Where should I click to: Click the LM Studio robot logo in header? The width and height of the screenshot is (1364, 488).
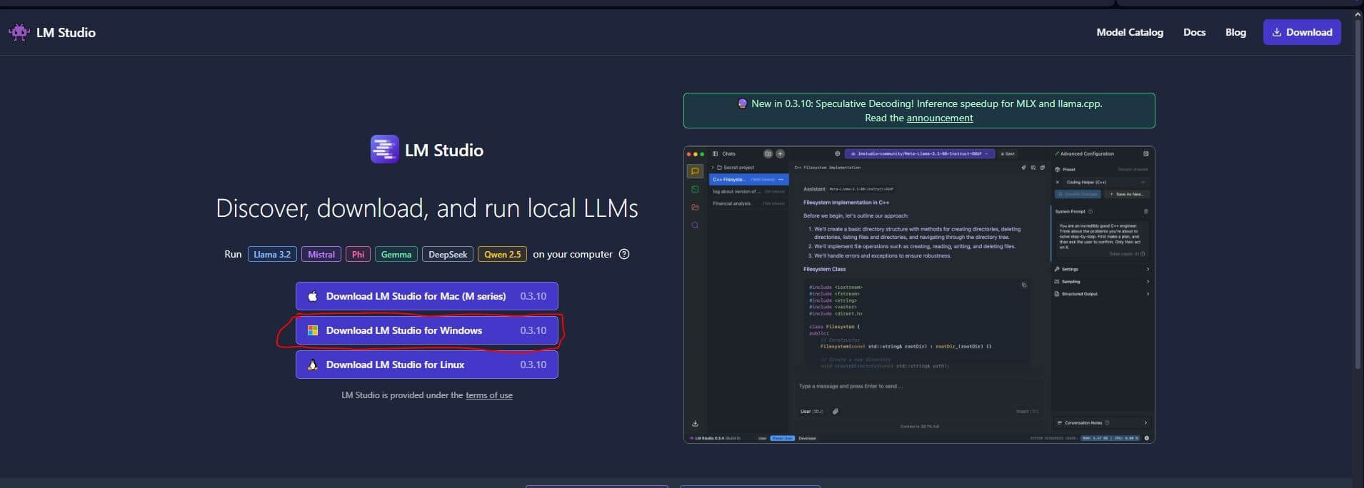19,32
